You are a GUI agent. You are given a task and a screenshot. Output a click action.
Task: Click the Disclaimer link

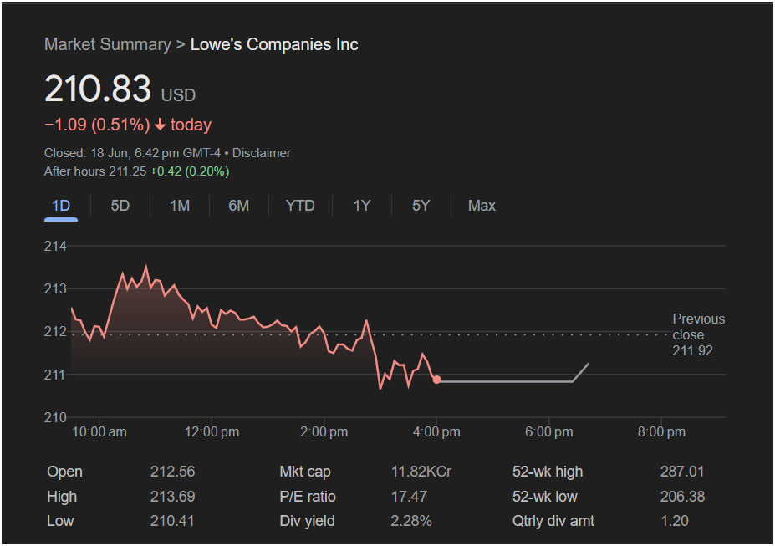(262, 153)
